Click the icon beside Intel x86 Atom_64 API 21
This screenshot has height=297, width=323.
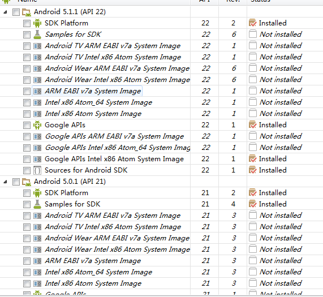coord(37,272)
